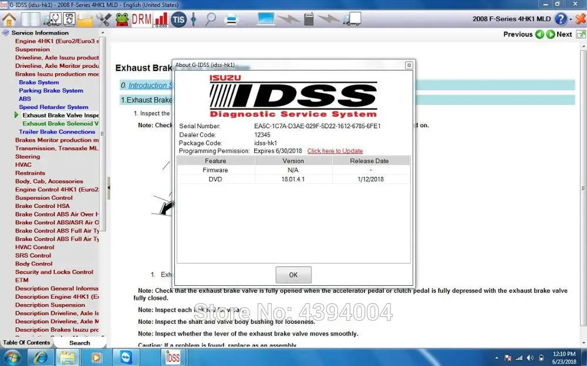Click the green frog icon
This screenshot has height=366, width=587.
122,19
